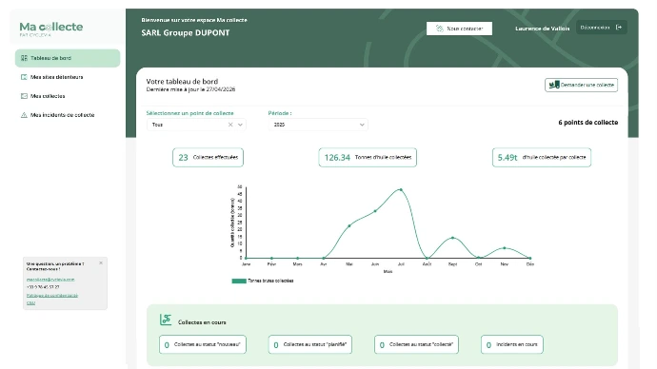Open the Période year dropdown
This screenshot has width=657, height=369.
coord(318,125)
